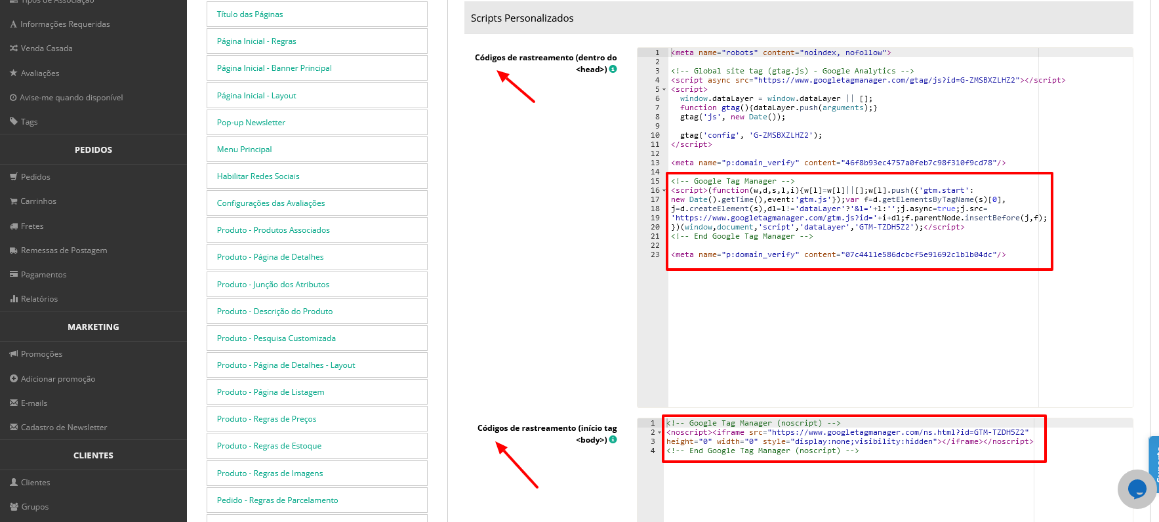The width and height of the screenshot is (1159, 522).
Task: Open the chat bubble widget
Action: pos(1137,489)
